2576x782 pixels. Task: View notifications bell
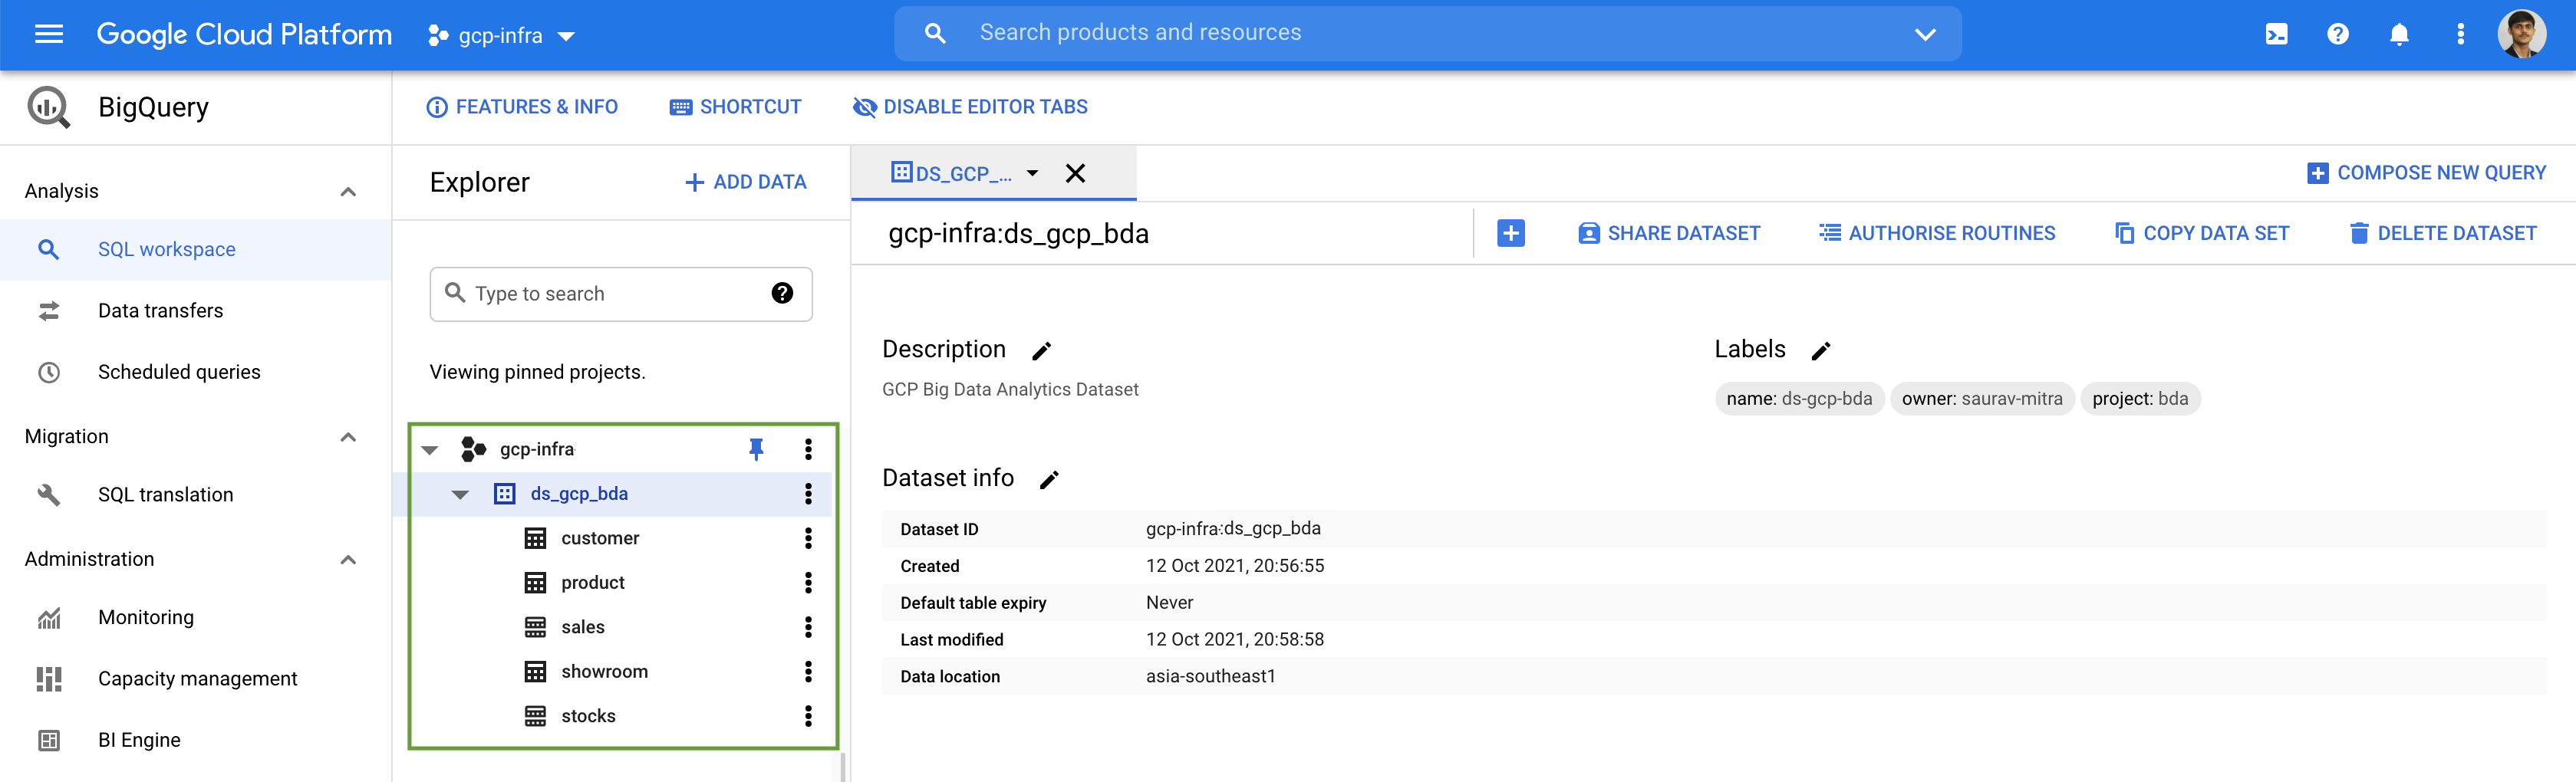[2399, 35]
